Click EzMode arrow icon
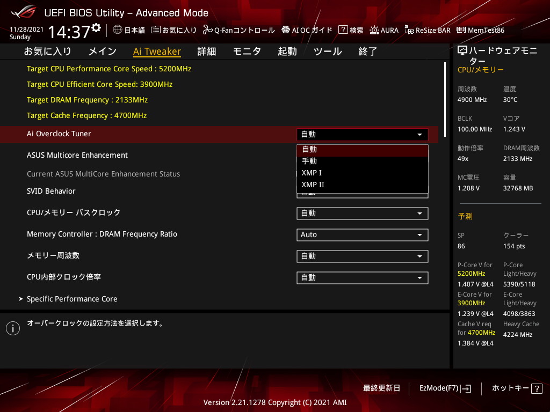Screen dimensions: 550x412 pos(467,388)
